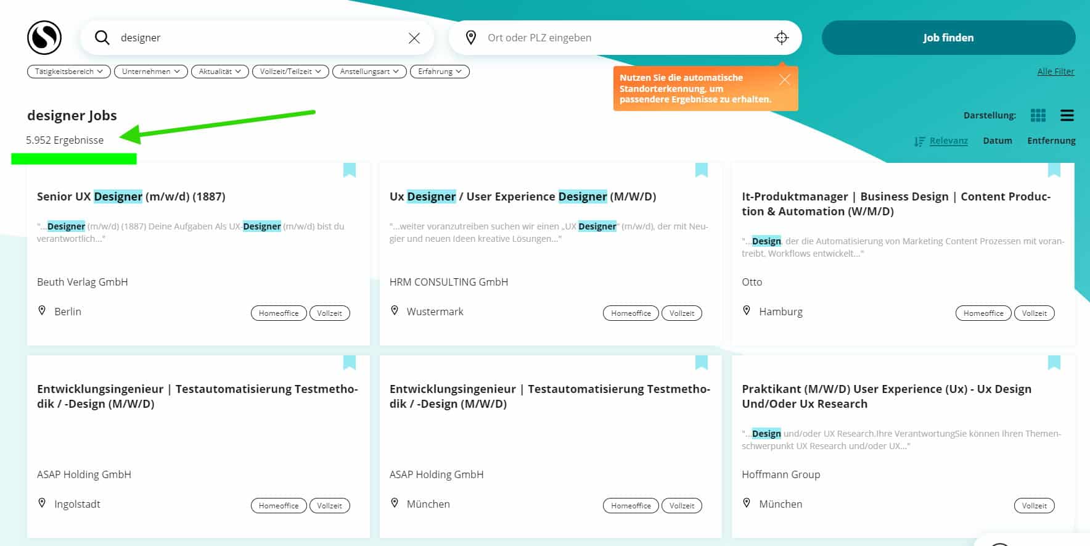Click the Hoffmann Group company name
1090x546 pixels.
pos(781,474)
